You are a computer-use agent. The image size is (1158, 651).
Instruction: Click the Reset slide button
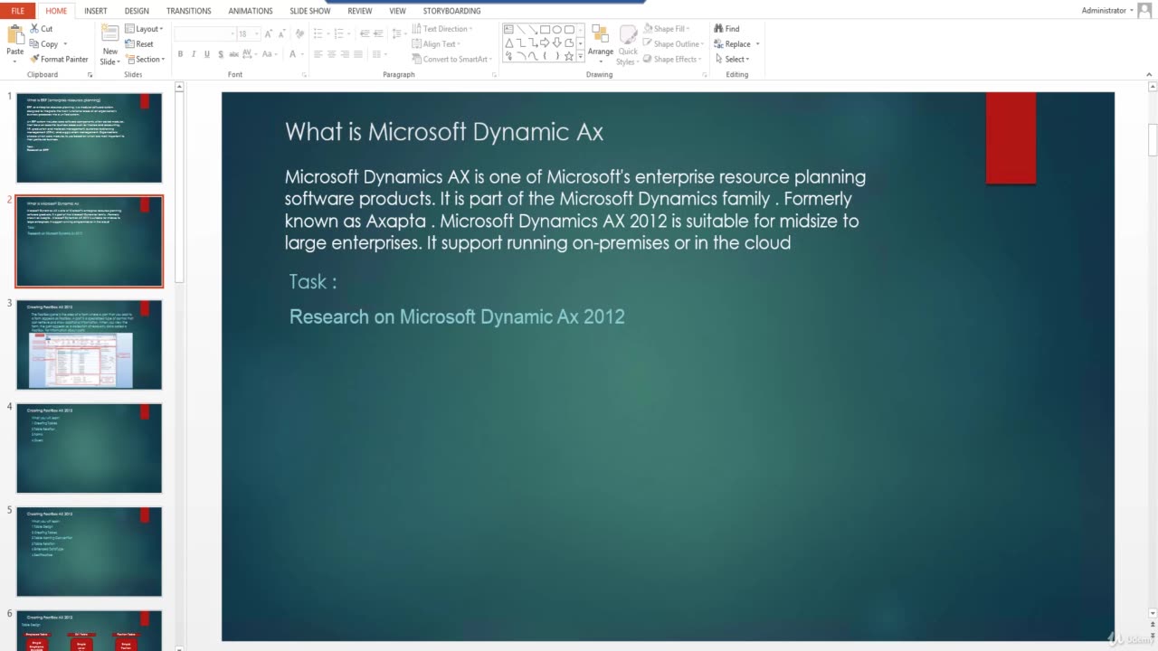[x=139, y=43]
